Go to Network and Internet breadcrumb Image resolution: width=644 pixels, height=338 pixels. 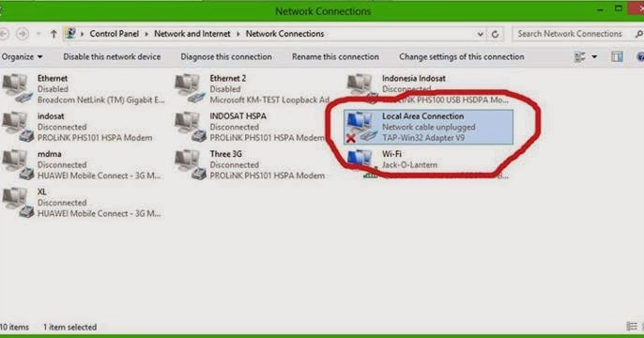192,34
